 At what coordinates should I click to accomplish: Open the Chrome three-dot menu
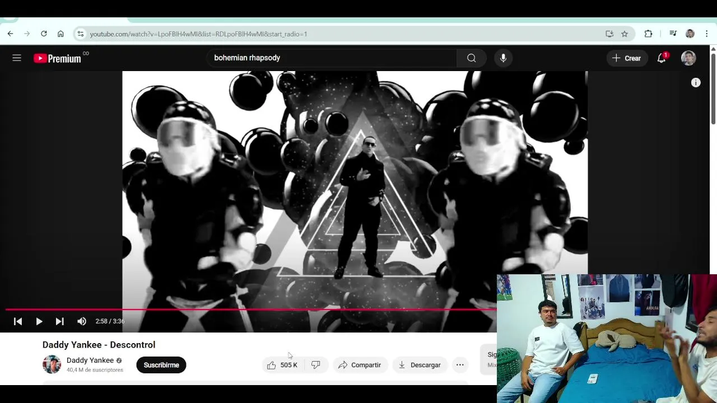(707, 34)
